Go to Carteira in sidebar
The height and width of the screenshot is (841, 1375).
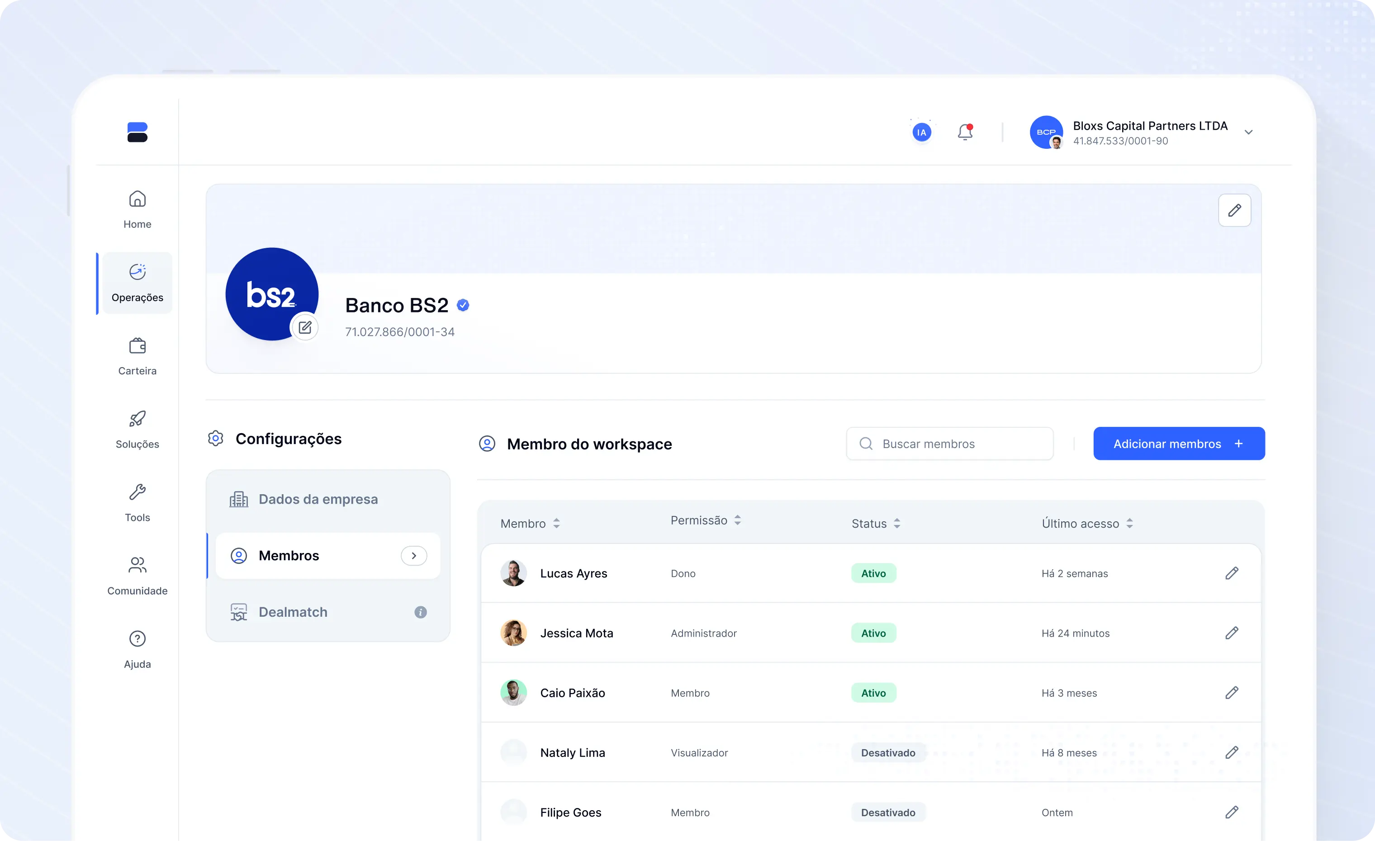point(137,356)
